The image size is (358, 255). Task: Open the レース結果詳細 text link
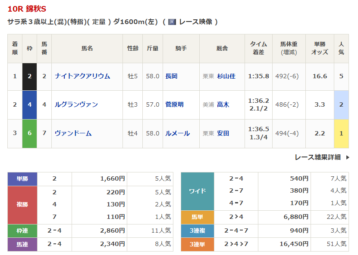pyautogui.click(x=317, y=157)
